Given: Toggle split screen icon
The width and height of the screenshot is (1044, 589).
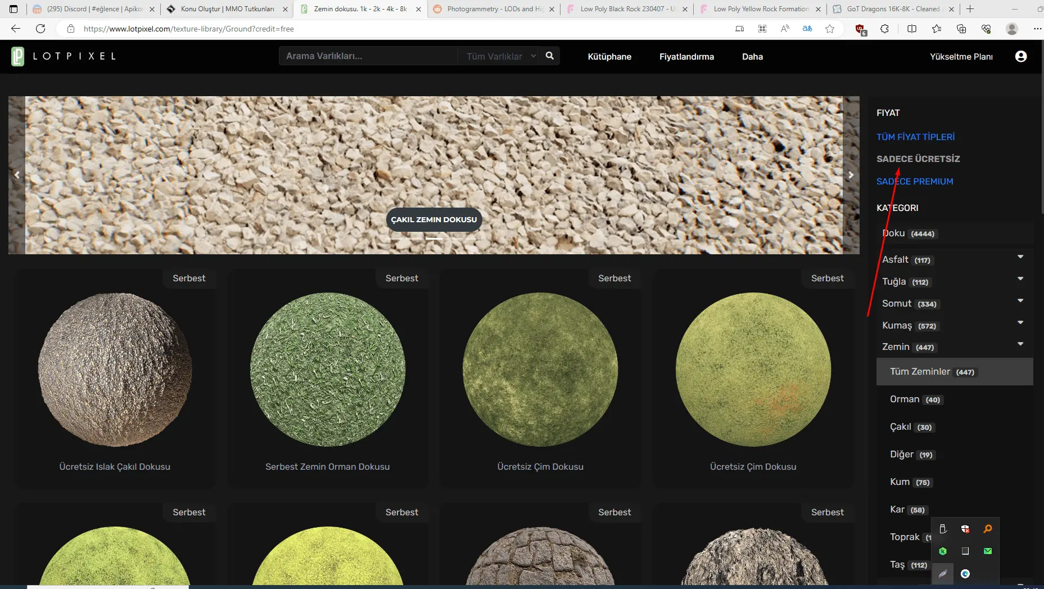Looking at the screenshot, I should (912, 29).
